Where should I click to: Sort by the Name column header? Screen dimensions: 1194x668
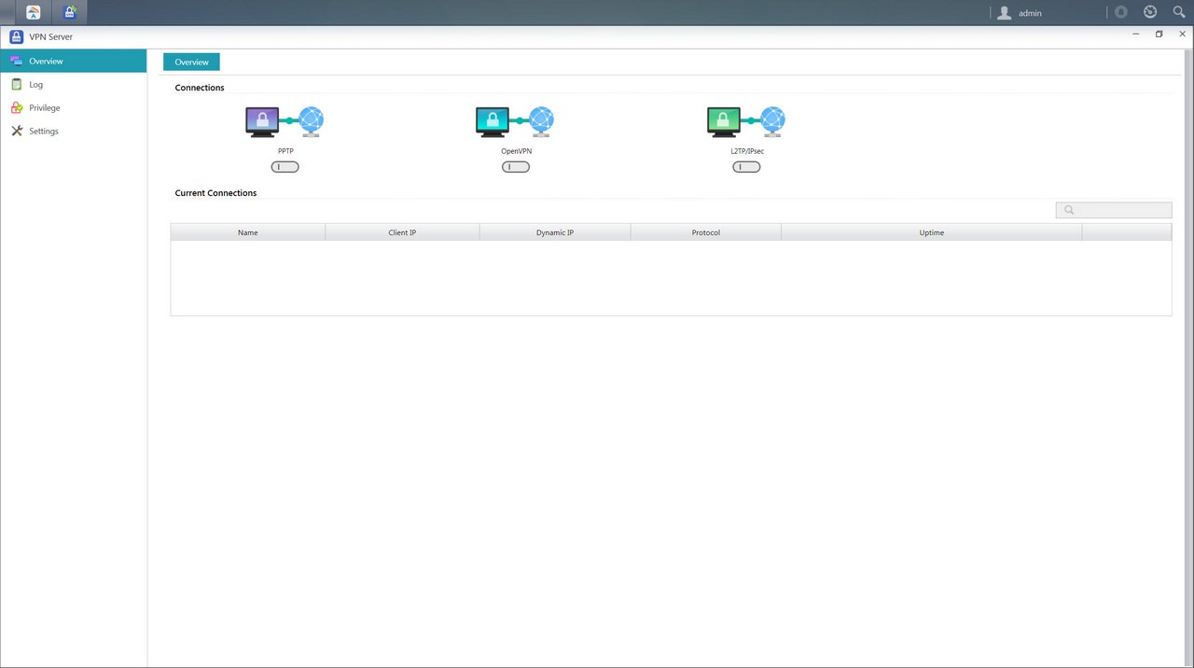(x=248, y=232)
